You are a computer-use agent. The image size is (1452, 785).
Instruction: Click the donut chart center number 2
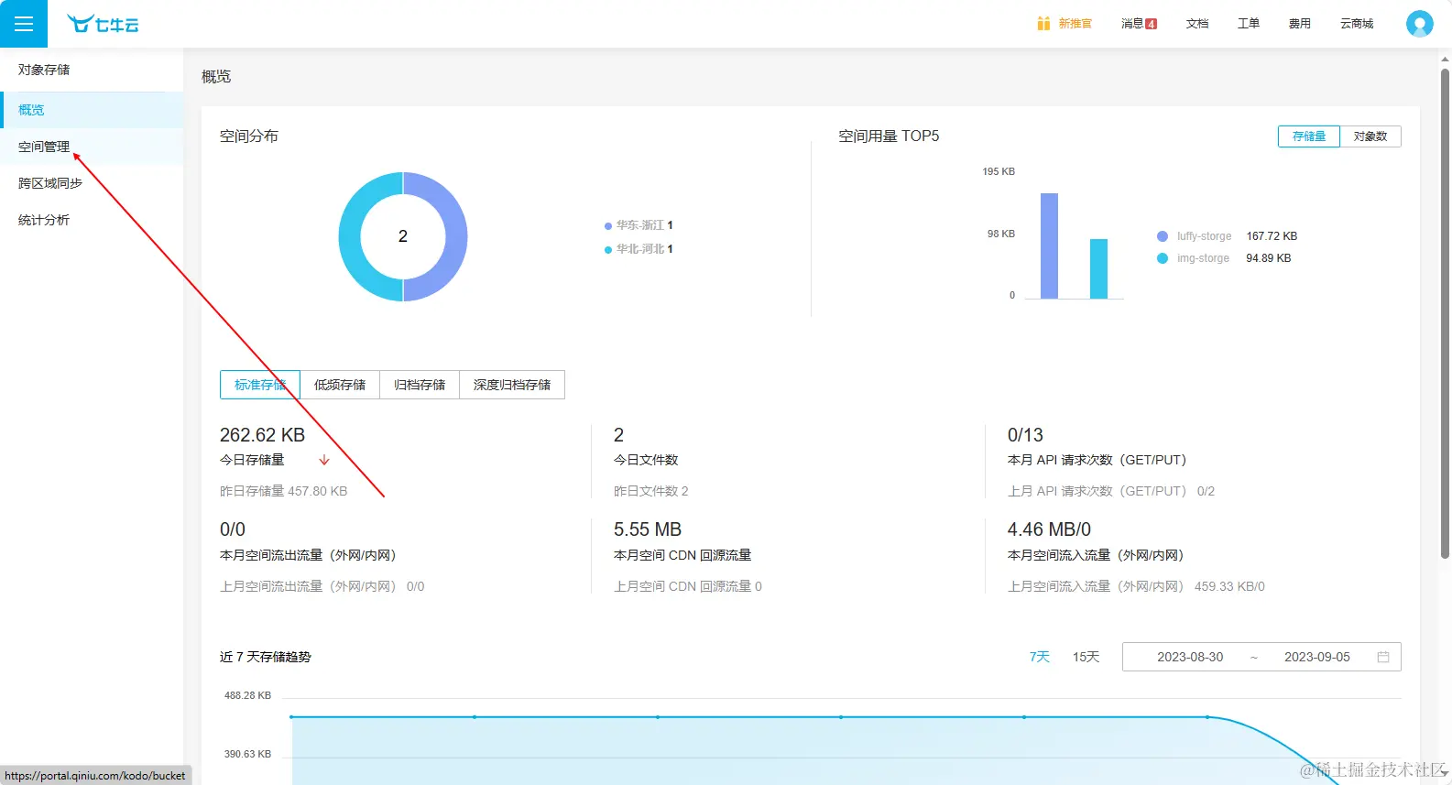coord(403,236)
